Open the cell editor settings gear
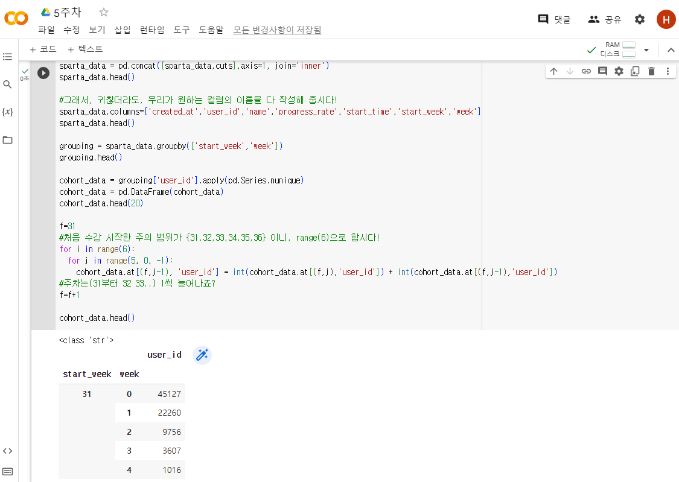Screen dimensions: 679x482 pos(619,71)
